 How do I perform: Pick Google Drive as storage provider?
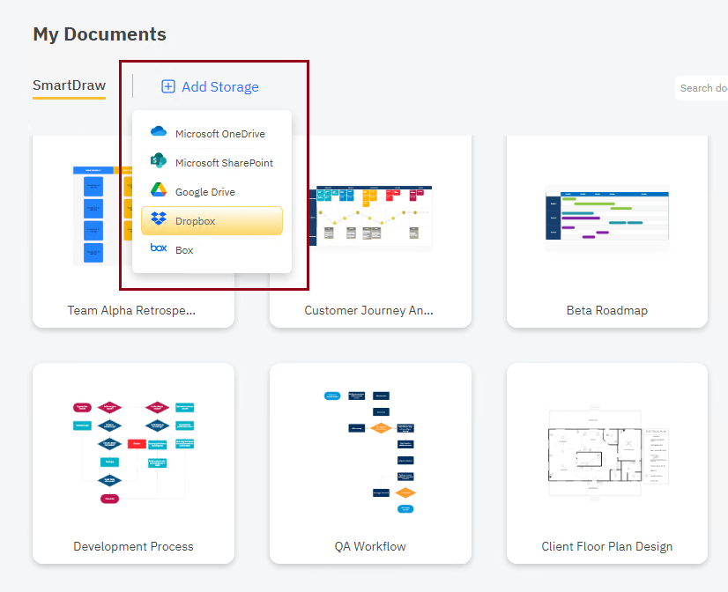point(210,191)
